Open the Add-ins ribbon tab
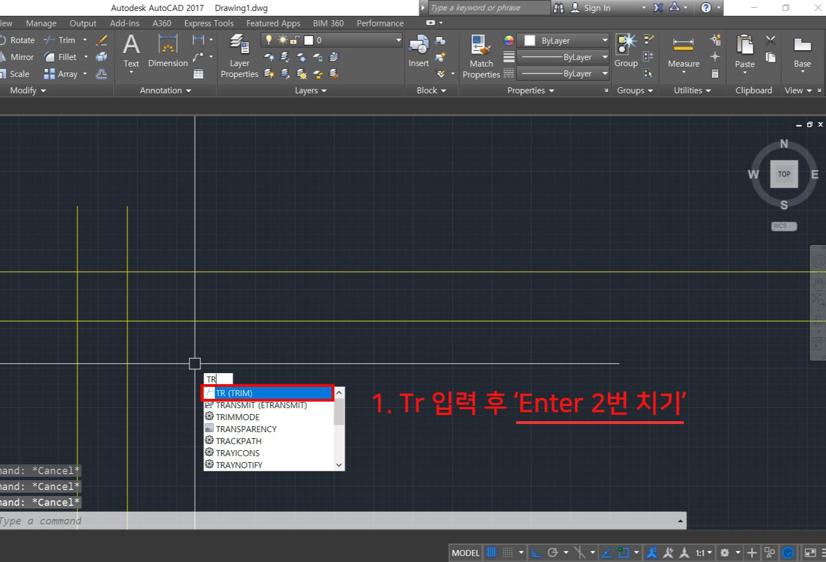This screenshot has width=826, height=562. (x=124, y=23)
